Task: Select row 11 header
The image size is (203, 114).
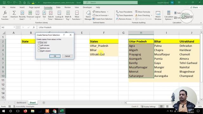Action: pos(3,80)
